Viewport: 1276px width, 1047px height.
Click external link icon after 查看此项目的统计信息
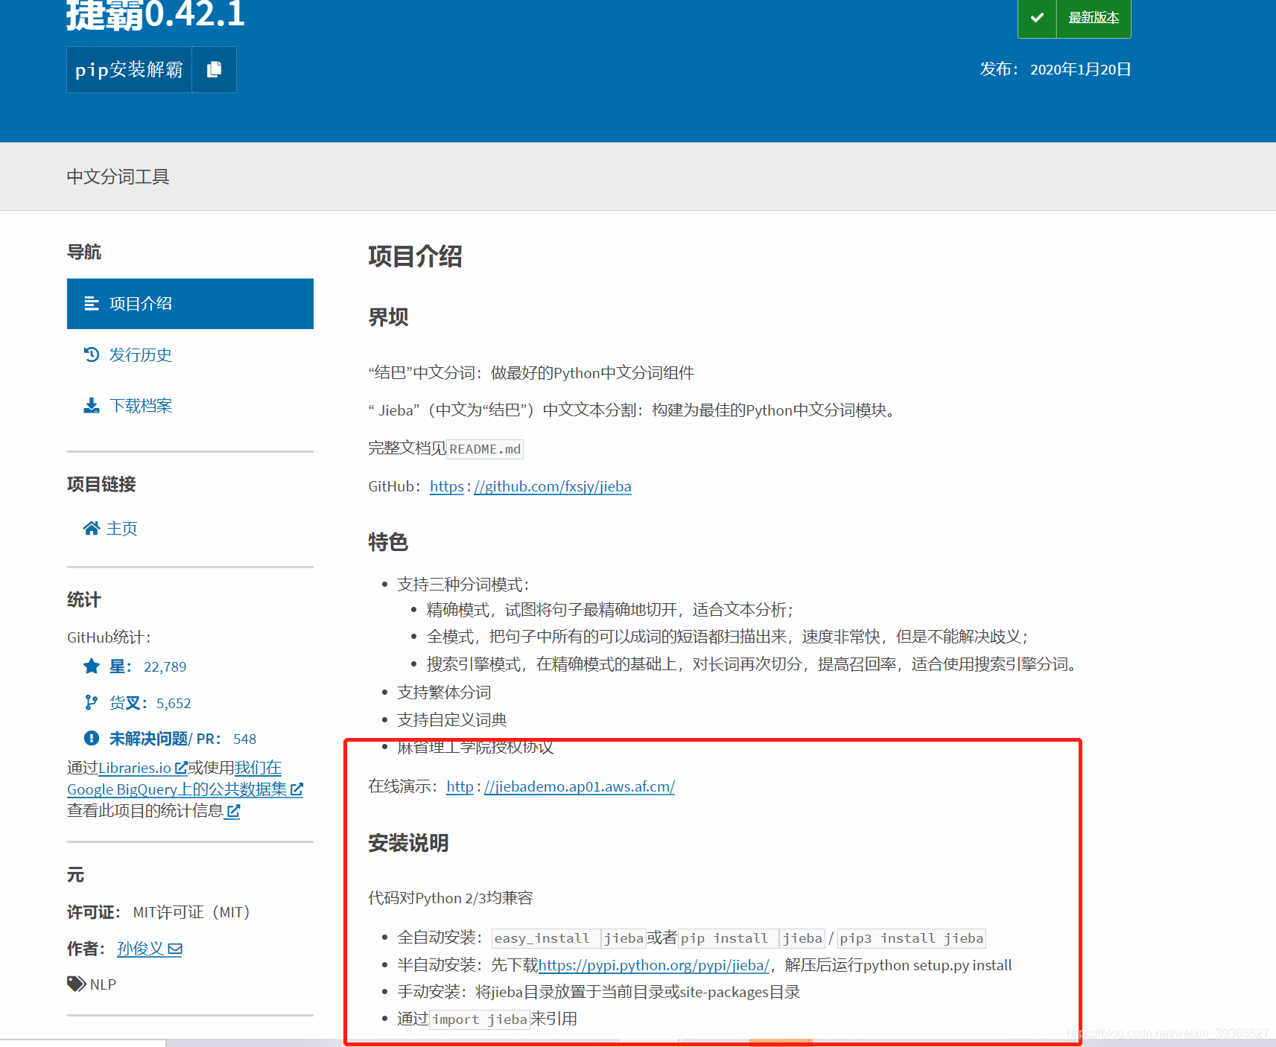pyautogui.click(x=233, y=811)
